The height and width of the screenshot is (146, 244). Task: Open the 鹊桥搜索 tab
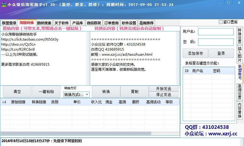tap(44, 23)
